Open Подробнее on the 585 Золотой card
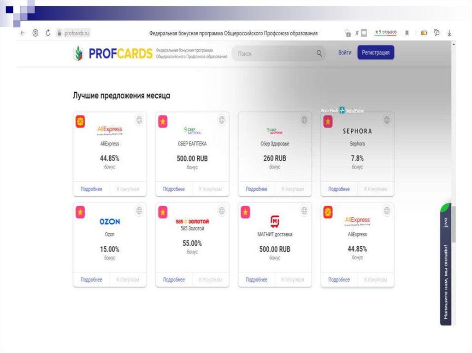 [174, 280]
